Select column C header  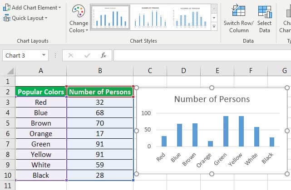tap(150, 71)
